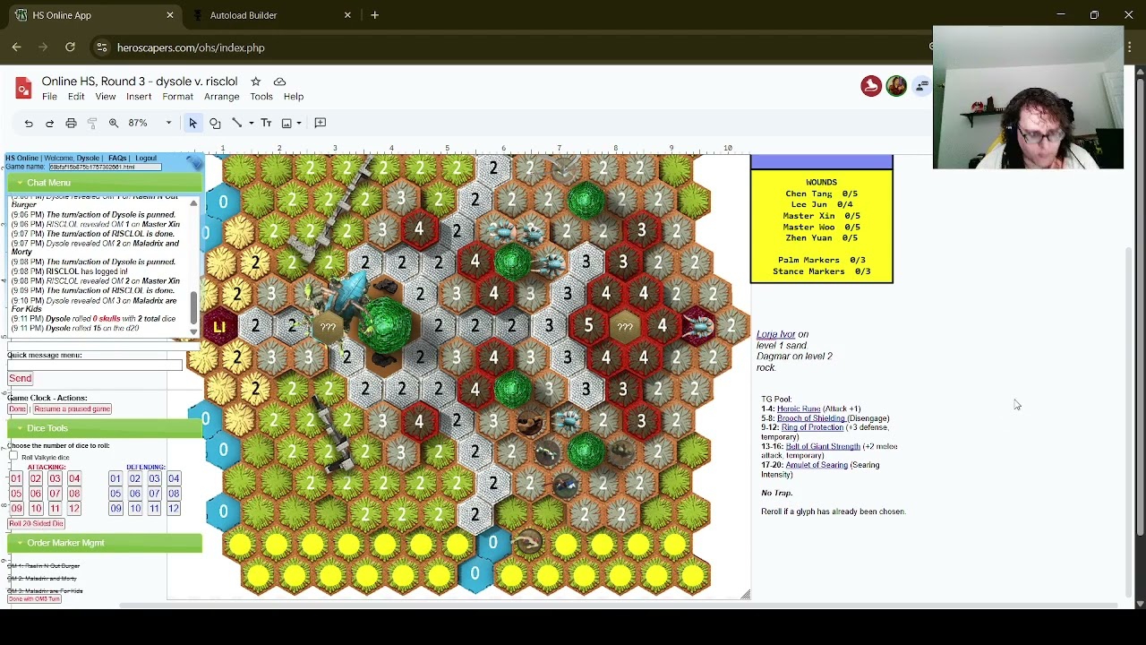
Task: Close the HS Online App tab
Action: point(170,15)
